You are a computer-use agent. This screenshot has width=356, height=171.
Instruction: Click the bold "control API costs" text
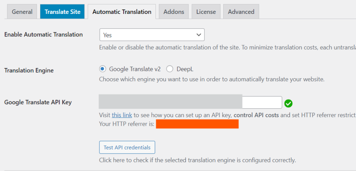pos(256,115)
